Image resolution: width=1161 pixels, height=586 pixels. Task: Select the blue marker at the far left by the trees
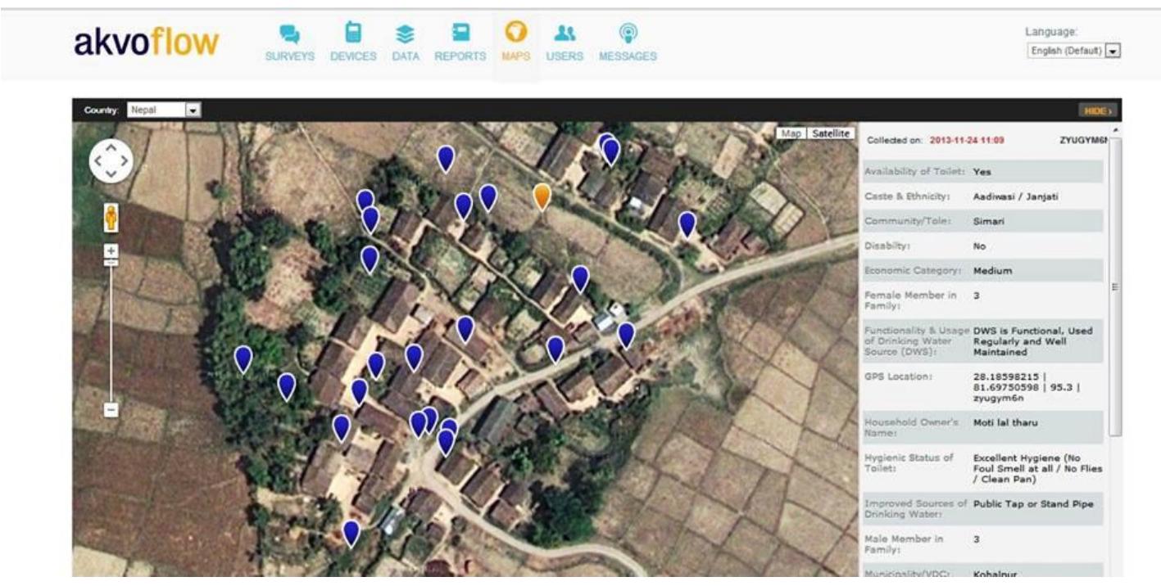pyautogui.click(x=243, y=358)
